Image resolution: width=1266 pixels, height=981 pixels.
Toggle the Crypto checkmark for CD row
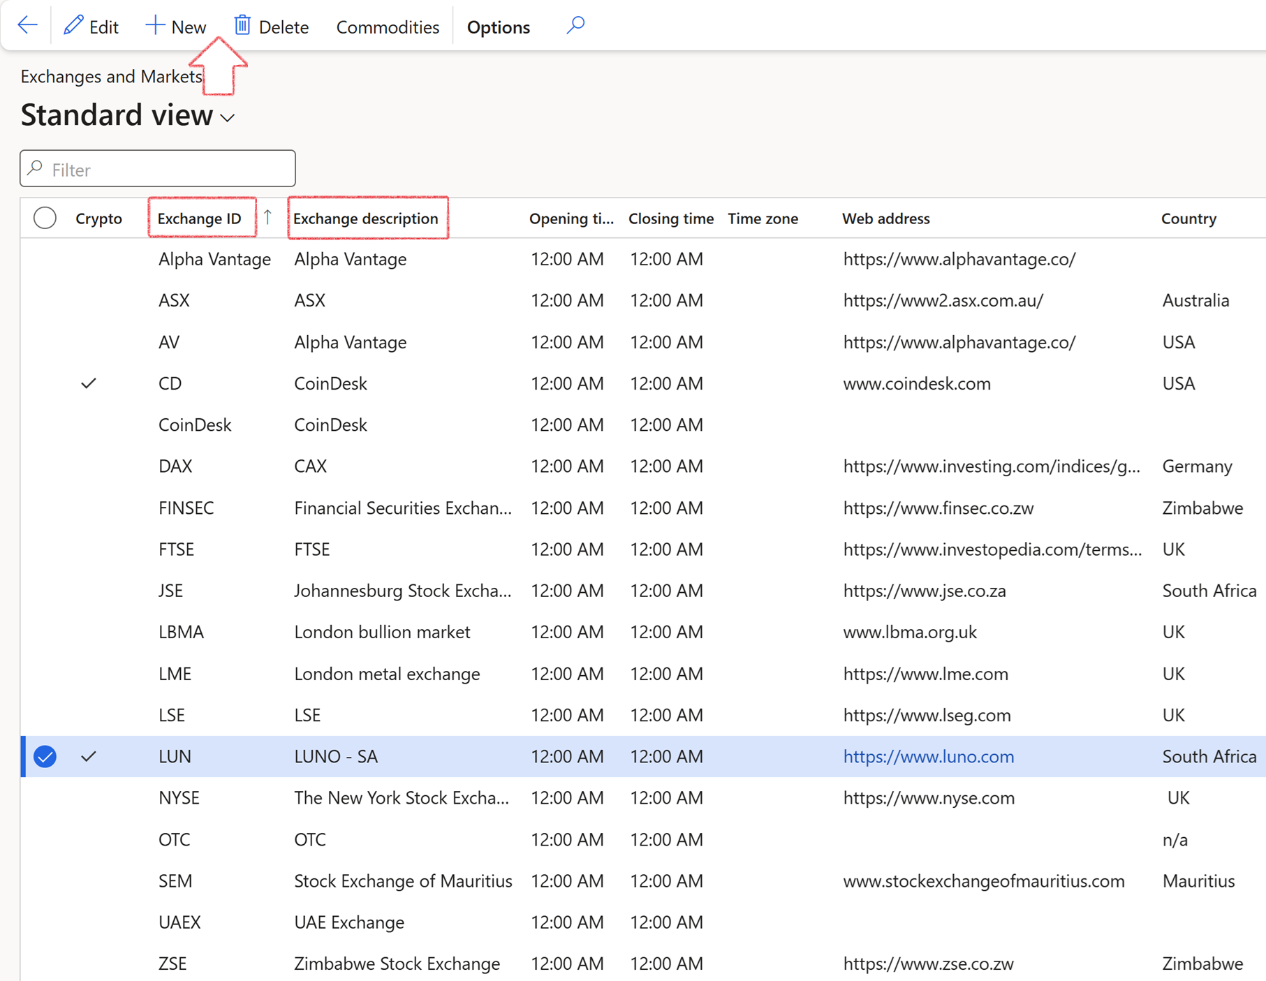(89, 383)
